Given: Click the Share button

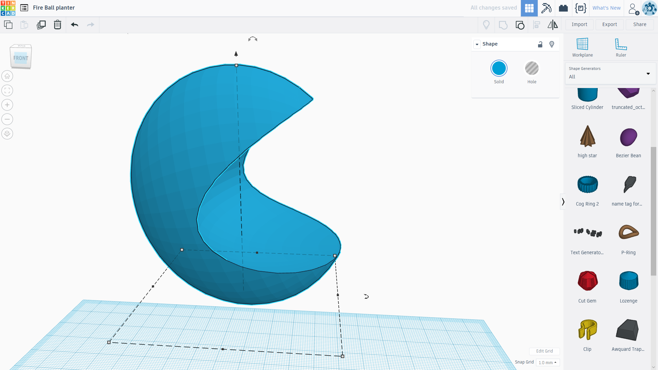Looking at the screenshot, I should pos(639,24).
